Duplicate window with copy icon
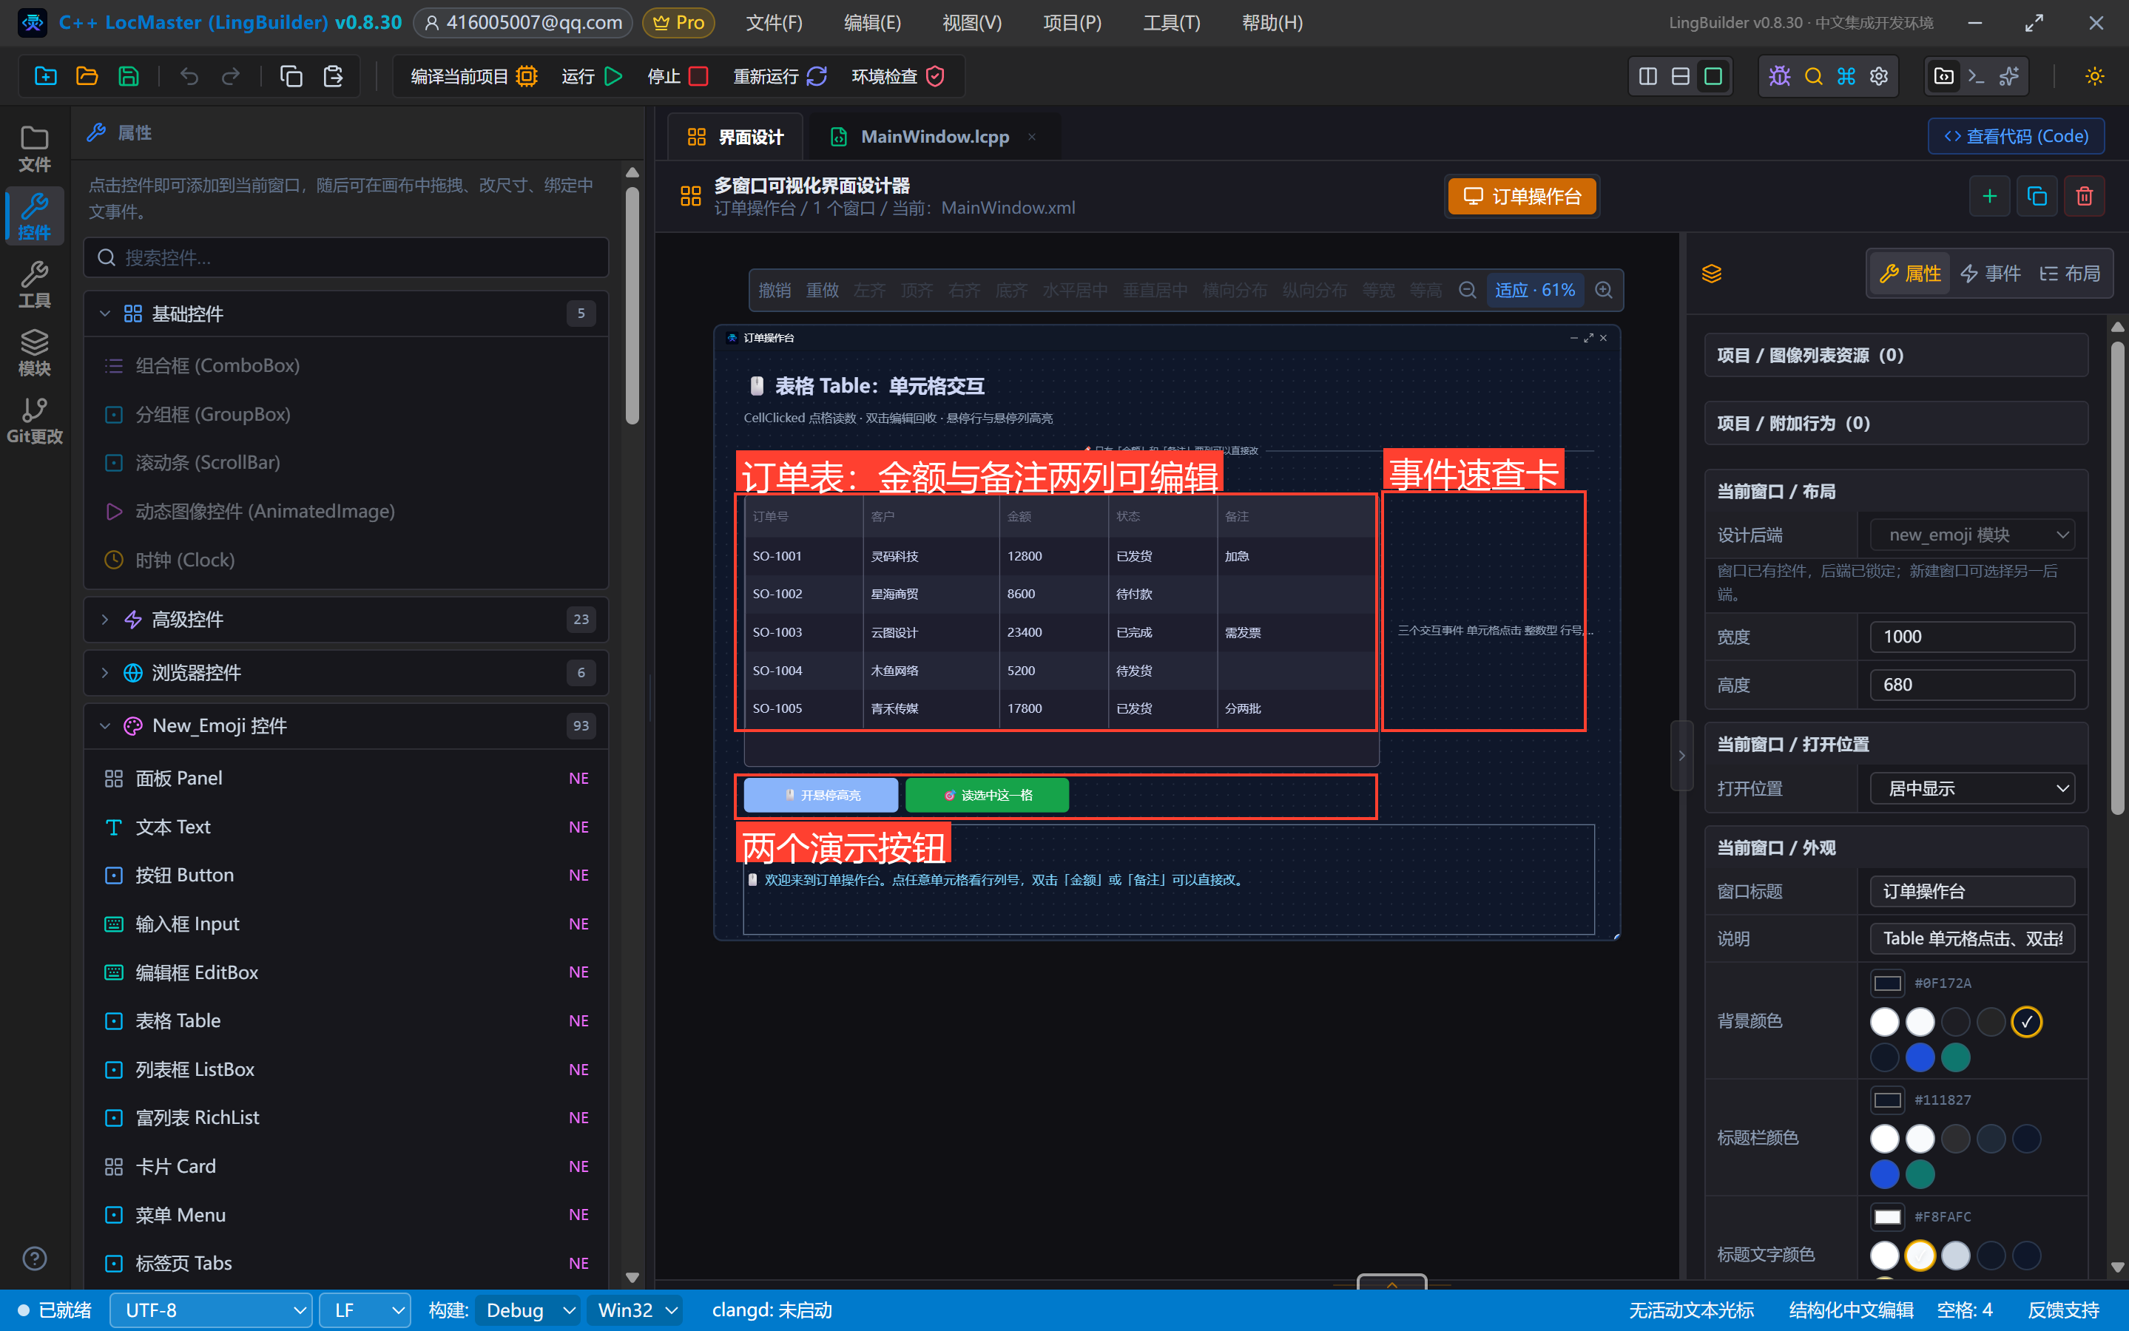The image size is (2129, 1331). coord(2037,196)
